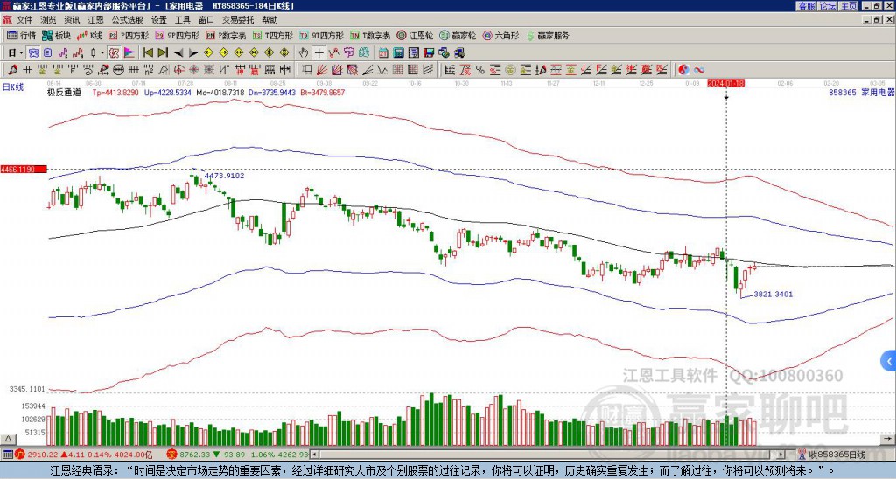Select the zigzag wave line tool

coord(381,70)
